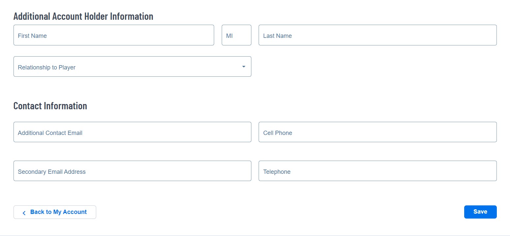The height and width of the screenshot is (236, 510).
Task: Click the 'Cell Phone' placeholder label
Action: pyautogui.click(x=277, y=133)
